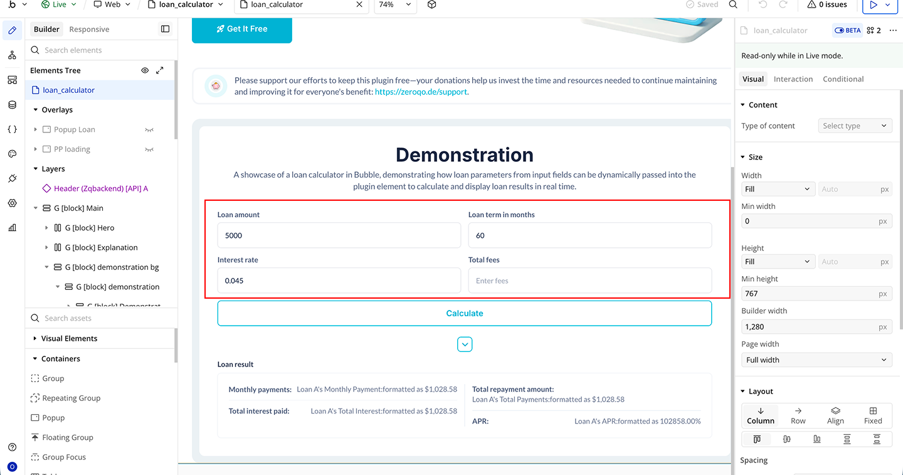Open the 74% zoom dropdown
This screenshot has height=475, width=903.
[395, 5]
